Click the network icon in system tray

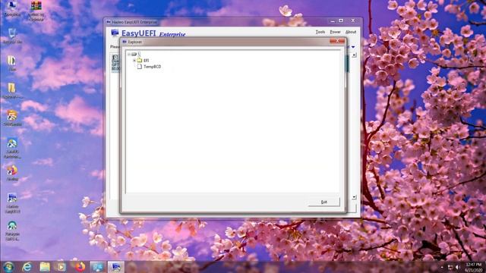450,267
